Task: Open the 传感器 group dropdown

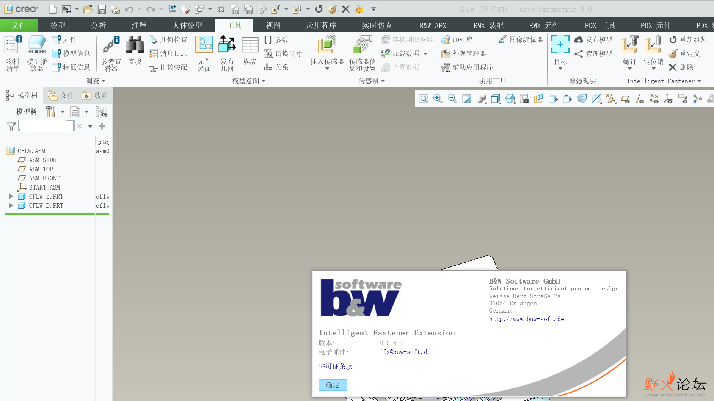Action: [x=372, y=81]
